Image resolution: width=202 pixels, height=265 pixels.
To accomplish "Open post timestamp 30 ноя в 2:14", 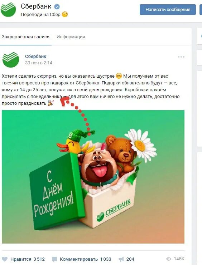I will [39, 63].
